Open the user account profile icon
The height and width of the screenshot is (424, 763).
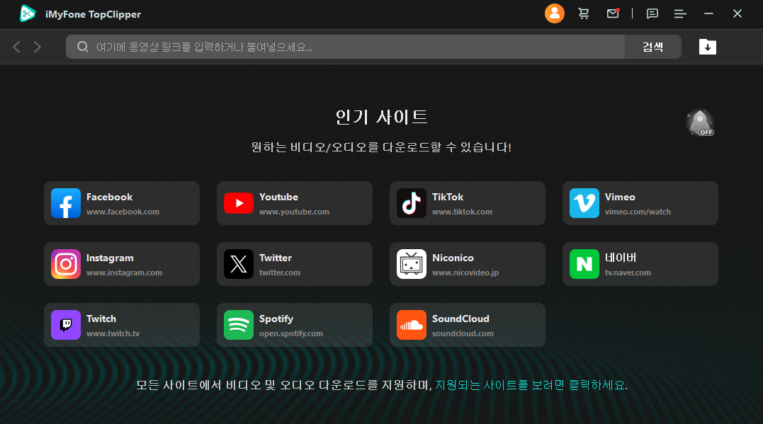(x=554, y=13)
